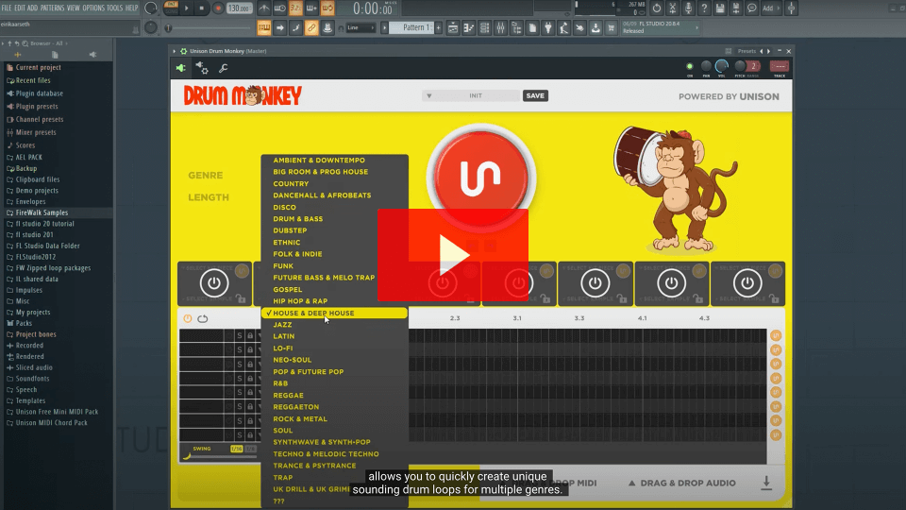This screenshot has width=906, height=510.
Task: Click the orange power icon above sequencer rows
Action: pyautogui.click(x=188, y=318)
